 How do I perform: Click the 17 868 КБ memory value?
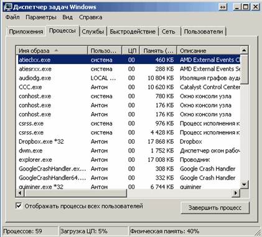coord(161,142)
